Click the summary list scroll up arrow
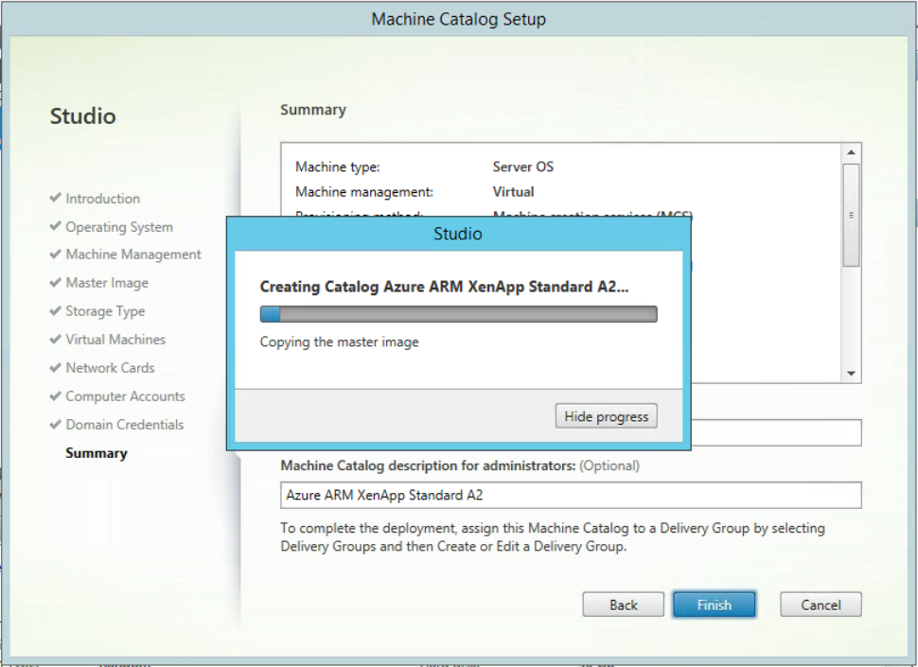918x667 pixels. 851,152
